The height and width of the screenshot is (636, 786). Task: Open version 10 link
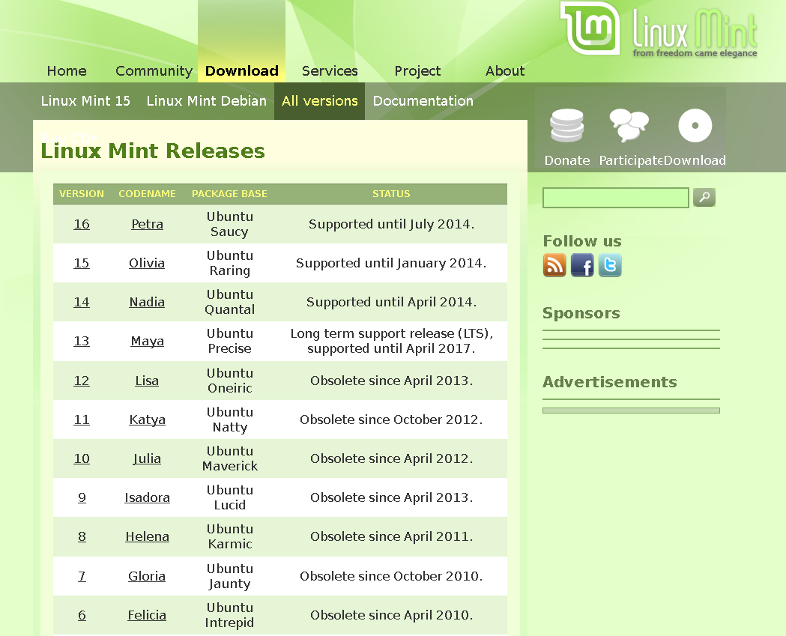pos(82,458)
